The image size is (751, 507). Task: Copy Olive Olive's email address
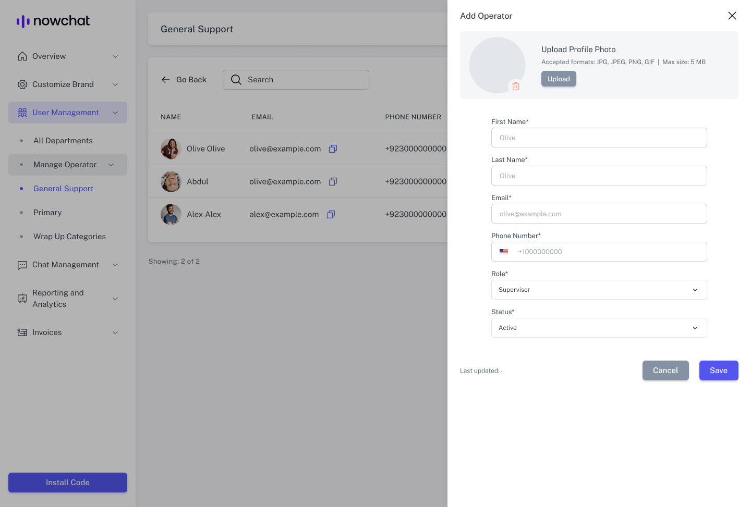tap(333, 149)
